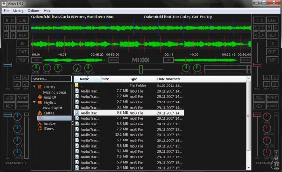Set loop OUT point on Channel 1
Viewport: 282px width, 172px height.
pyautogui.click(x=23, y=52)
